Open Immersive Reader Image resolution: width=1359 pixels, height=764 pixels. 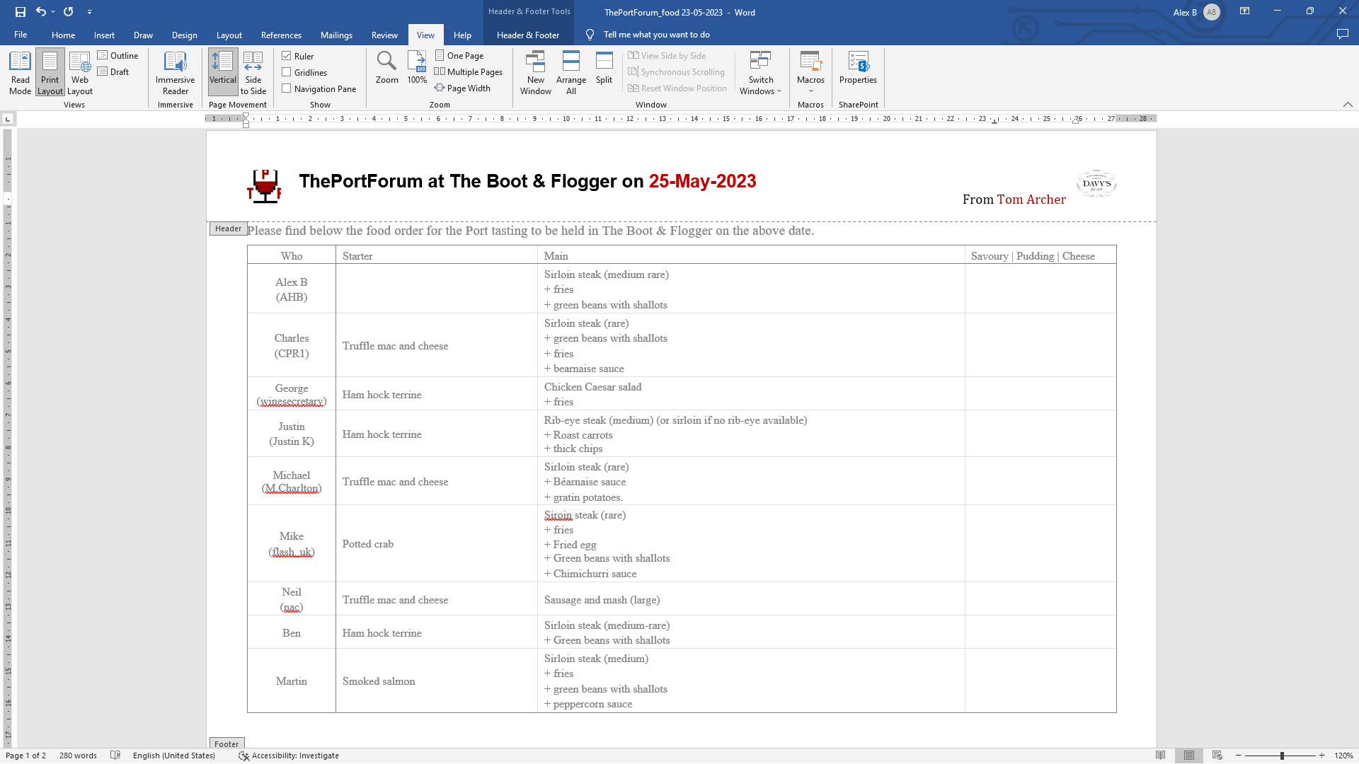(175, 72)
